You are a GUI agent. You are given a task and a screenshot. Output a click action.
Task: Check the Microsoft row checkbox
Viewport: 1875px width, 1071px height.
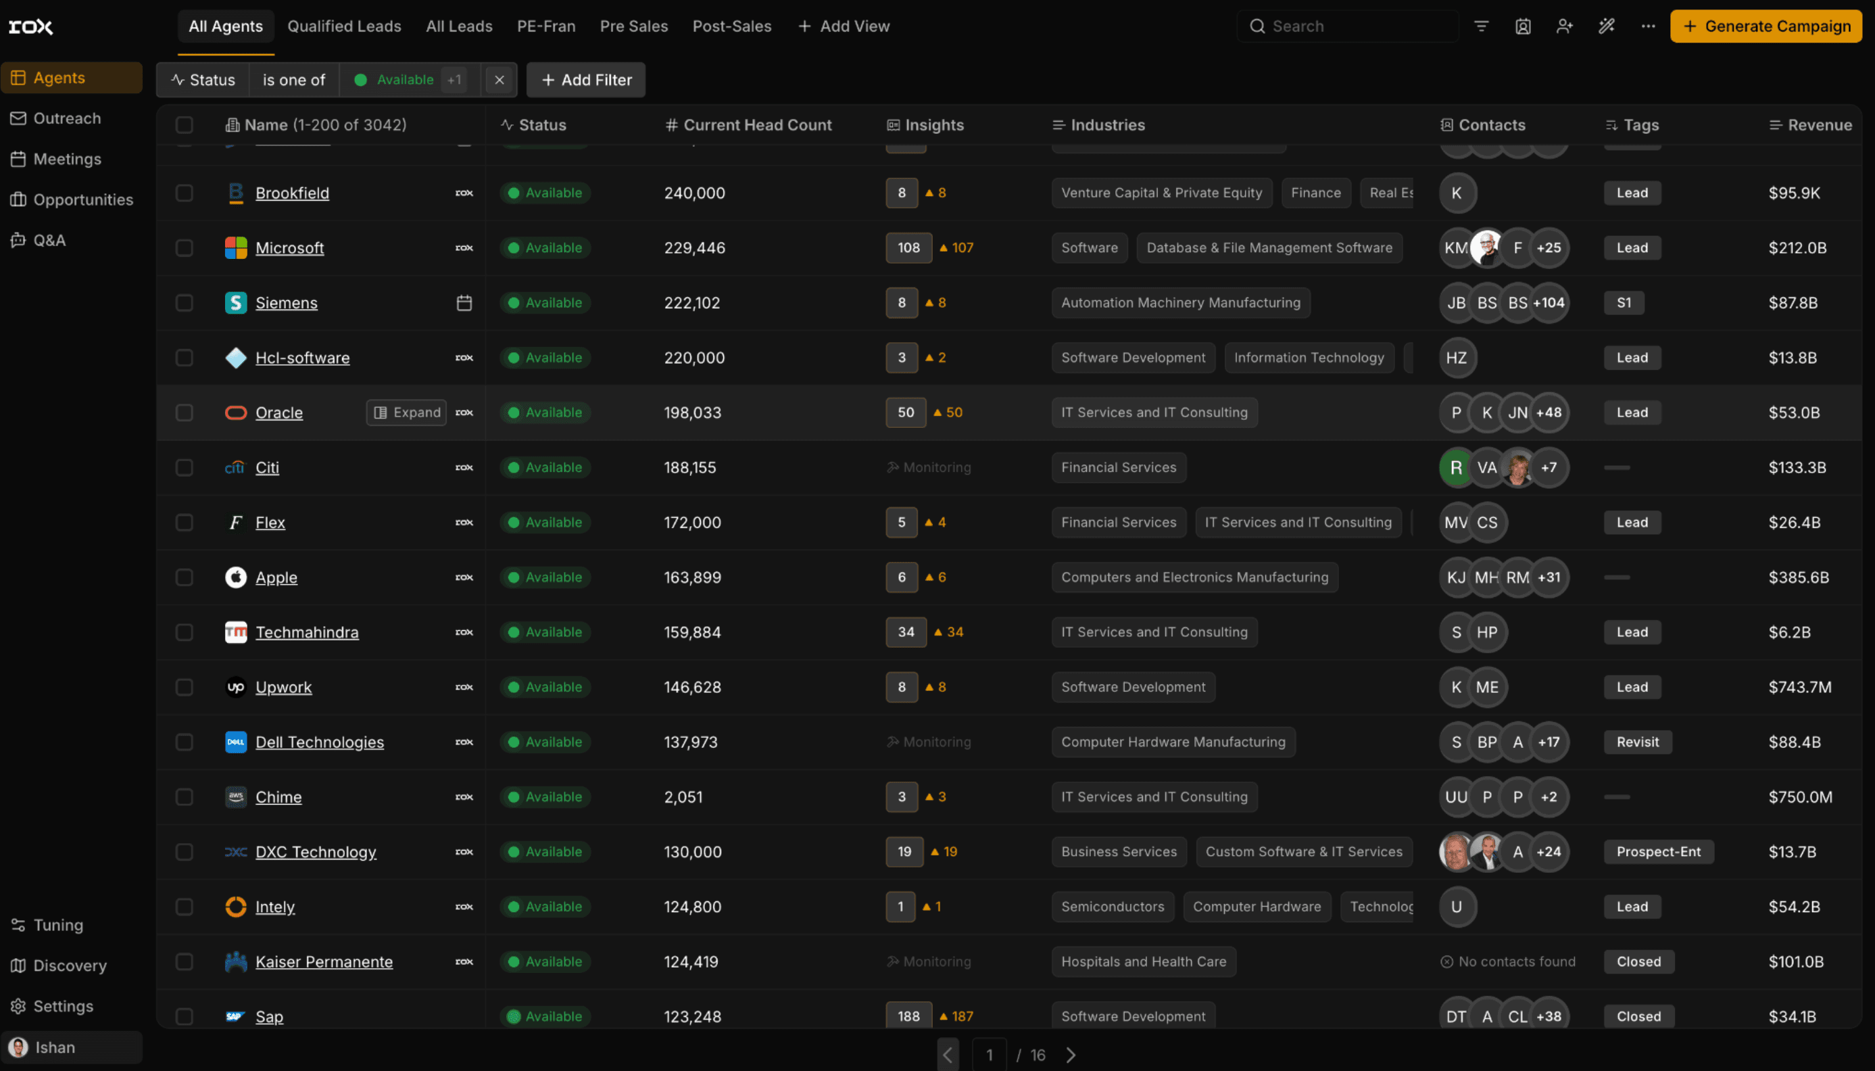click(184, 248)
